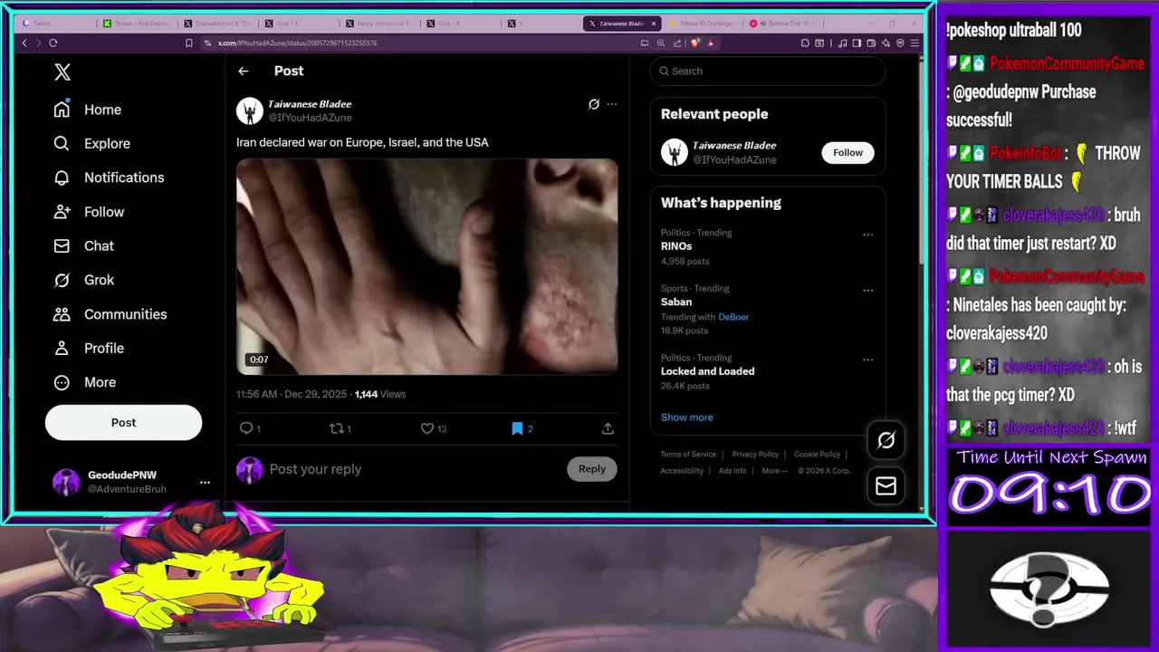
Task: Click the share icon in address bar
Action: (676, 43)
